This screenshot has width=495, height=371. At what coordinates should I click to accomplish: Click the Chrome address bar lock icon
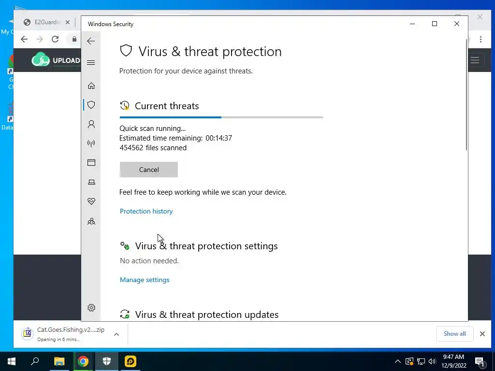pyautogui.click(x=74, y=39)
